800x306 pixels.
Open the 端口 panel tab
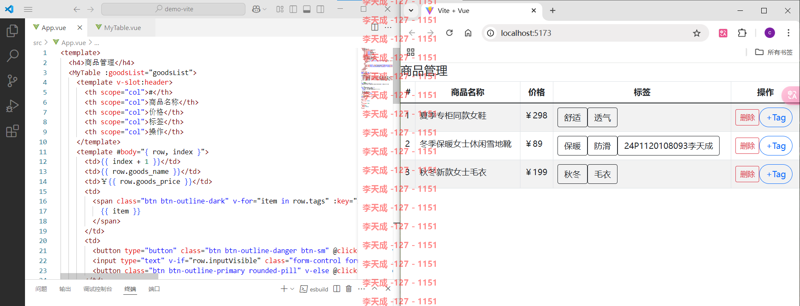(x=154, y=289)
